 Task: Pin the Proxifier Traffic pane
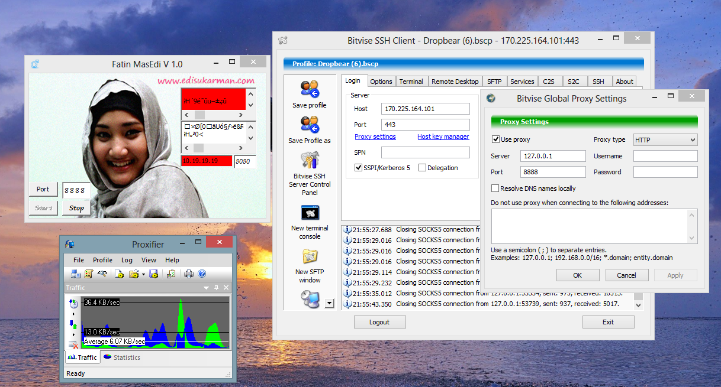[x=216, y=288]
